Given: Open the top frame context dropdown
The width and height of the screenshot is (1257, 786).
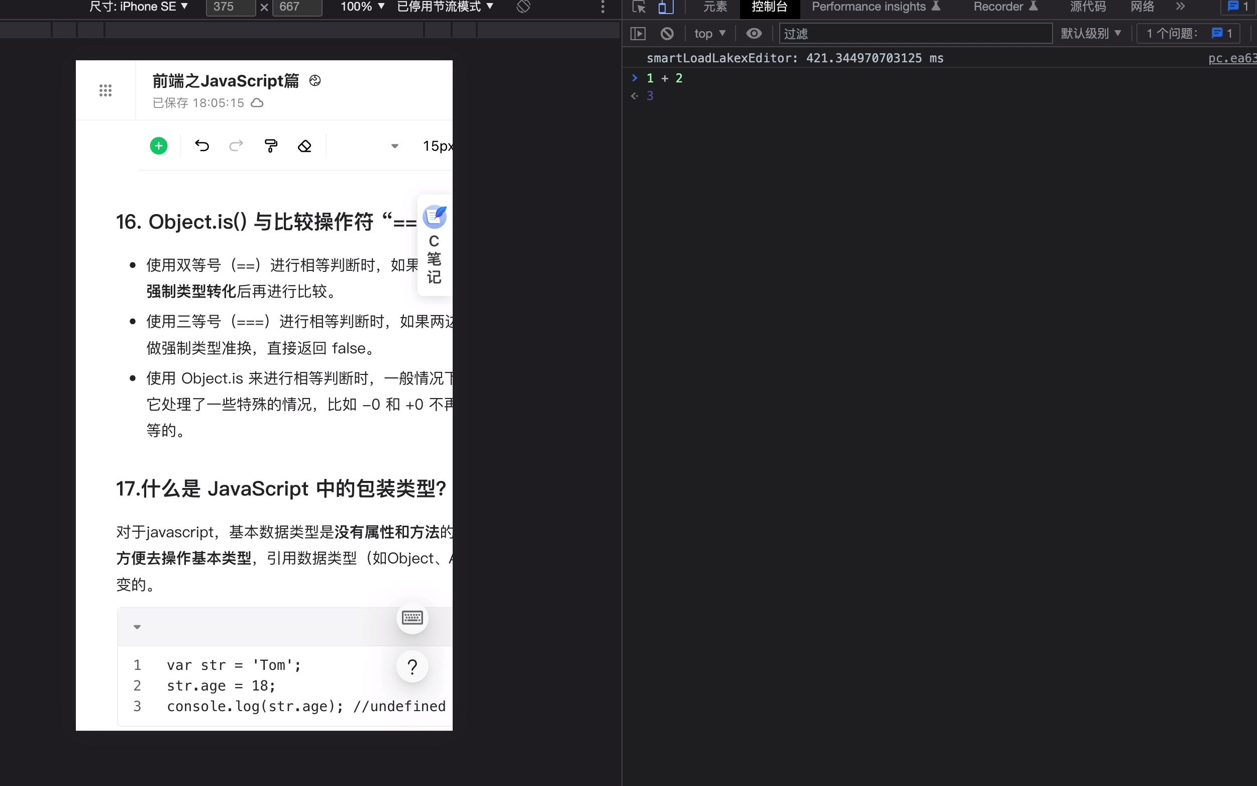Looking at the screenshot, I should pyautogui.click(x=710, y=33).
